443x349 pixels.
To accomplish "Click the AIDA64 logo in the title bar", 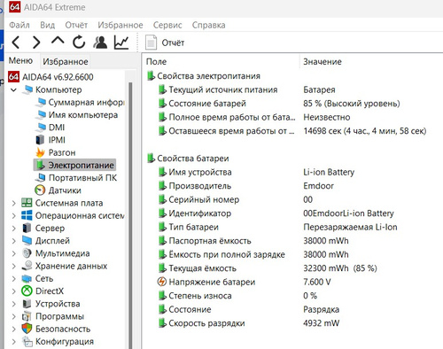I will coord(14,6).
